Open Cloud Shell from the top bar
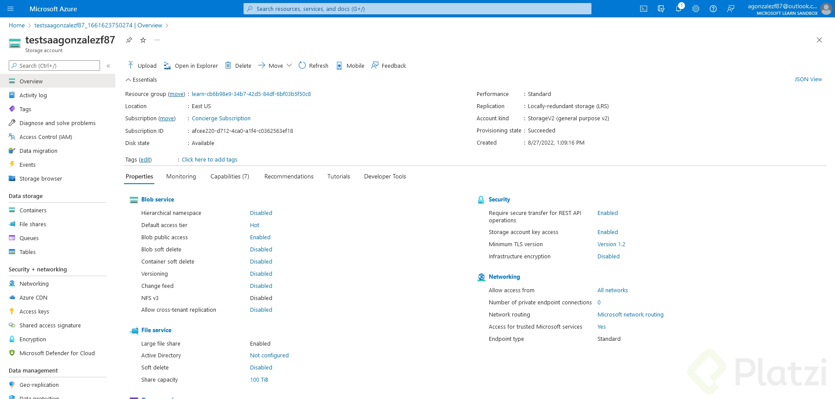Image resolution: width=835 pixels, height=399 pixels. 644,9
